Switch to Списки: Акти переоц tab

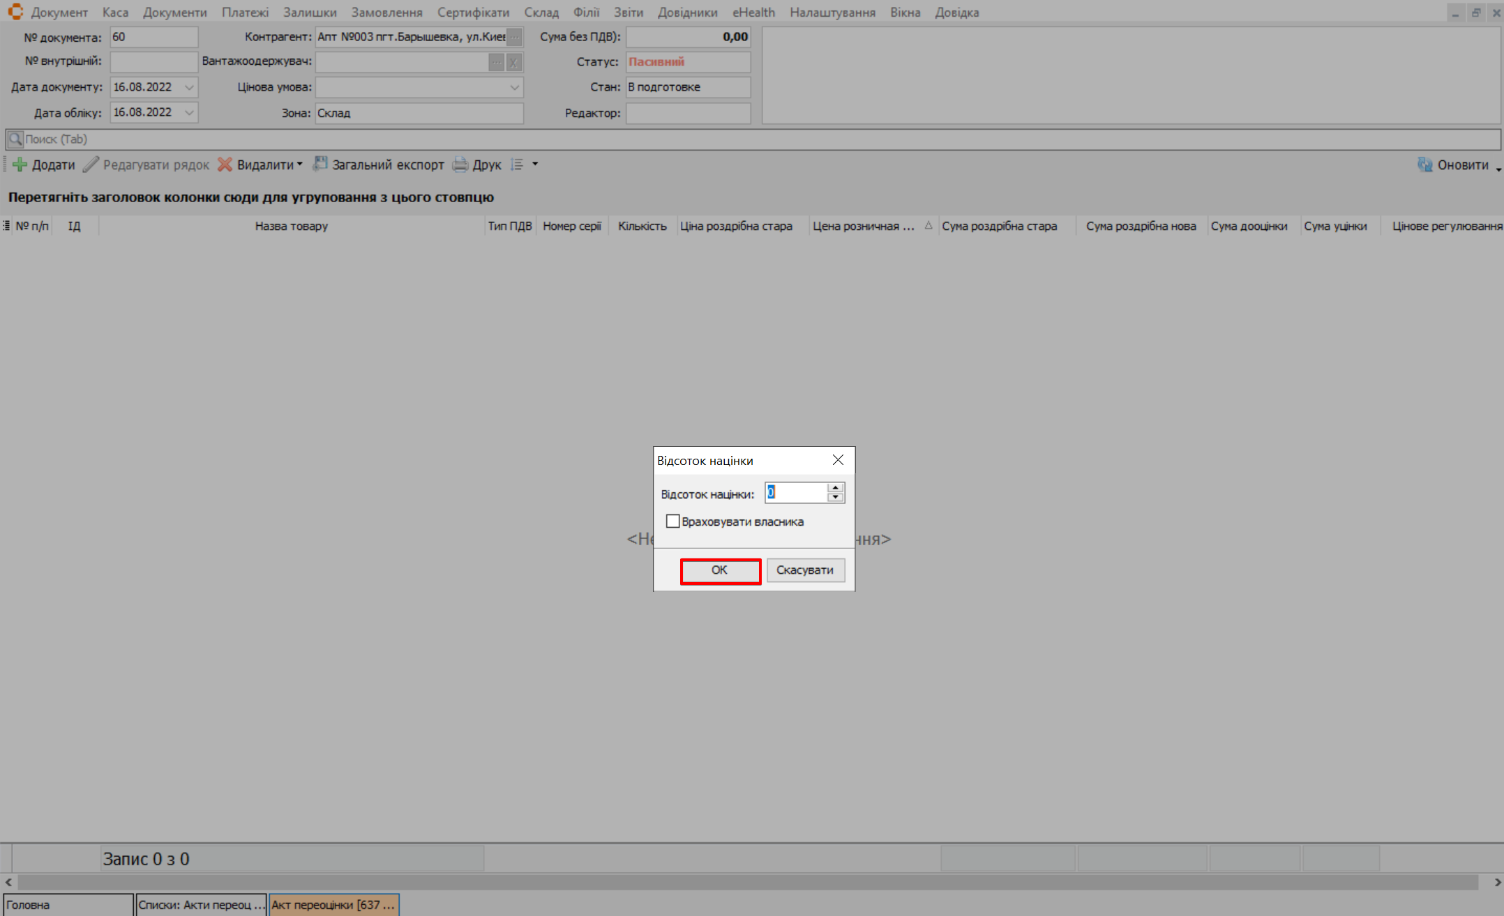pyautogui.click(x=201, y=905)
